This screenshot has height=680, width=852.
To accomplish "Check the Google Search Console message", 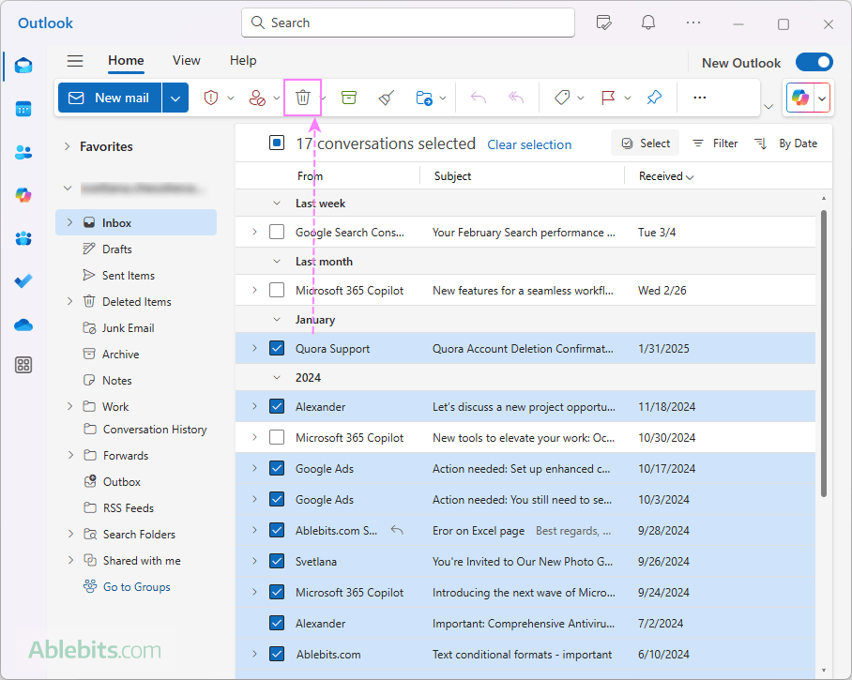I will [277, 233].
